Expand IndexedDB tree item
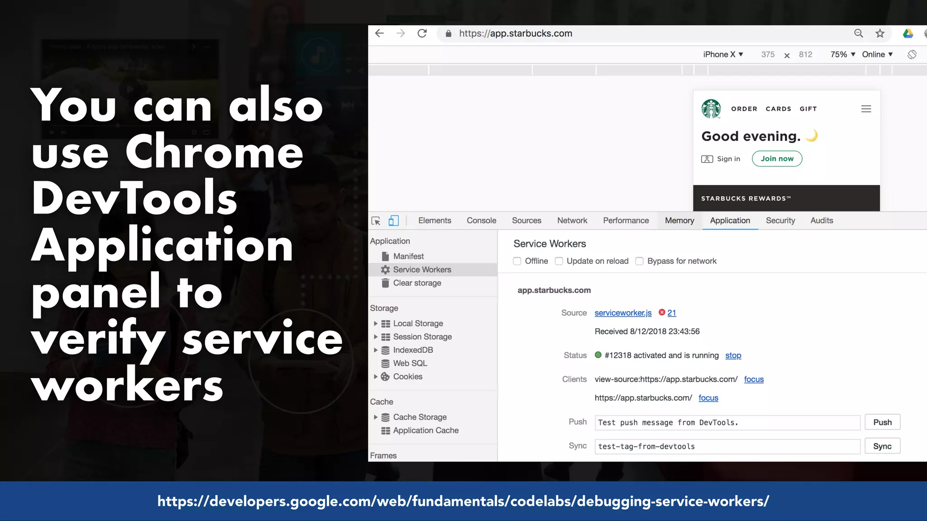 [x=376, y=350]
